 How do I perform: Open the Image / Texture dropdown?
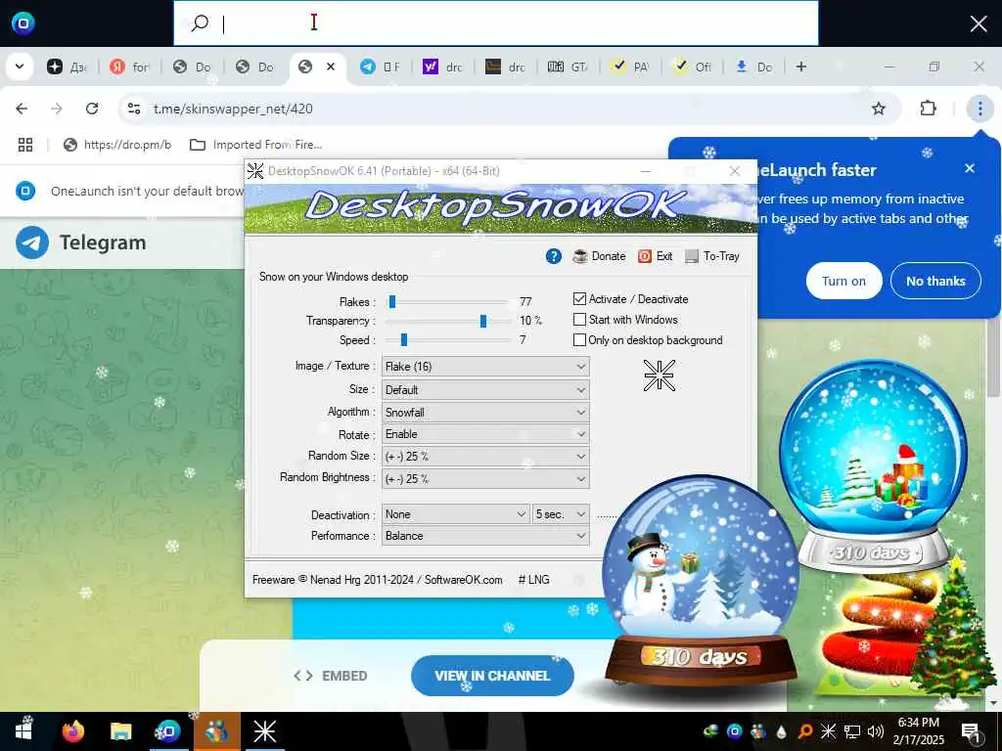point(485,366)
